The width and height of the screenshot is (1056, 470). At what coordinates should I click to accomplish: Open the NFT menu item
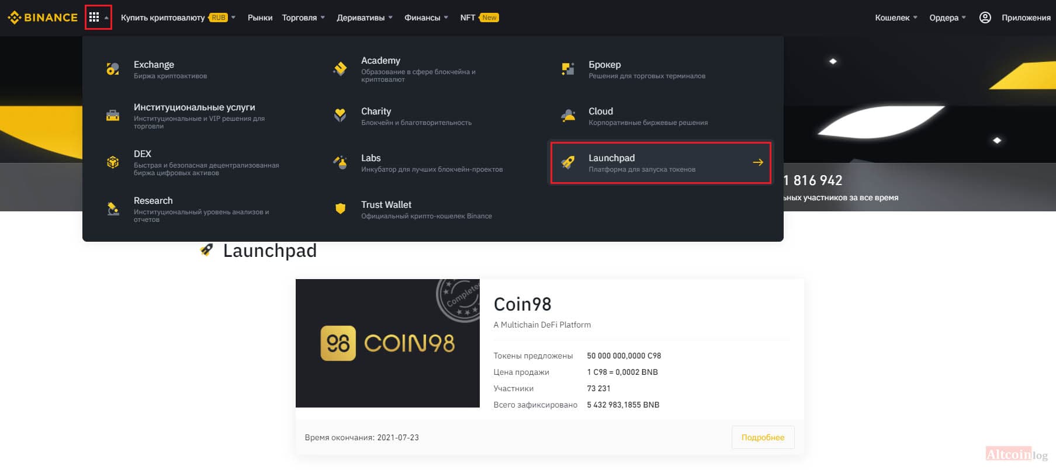(479, 18)
